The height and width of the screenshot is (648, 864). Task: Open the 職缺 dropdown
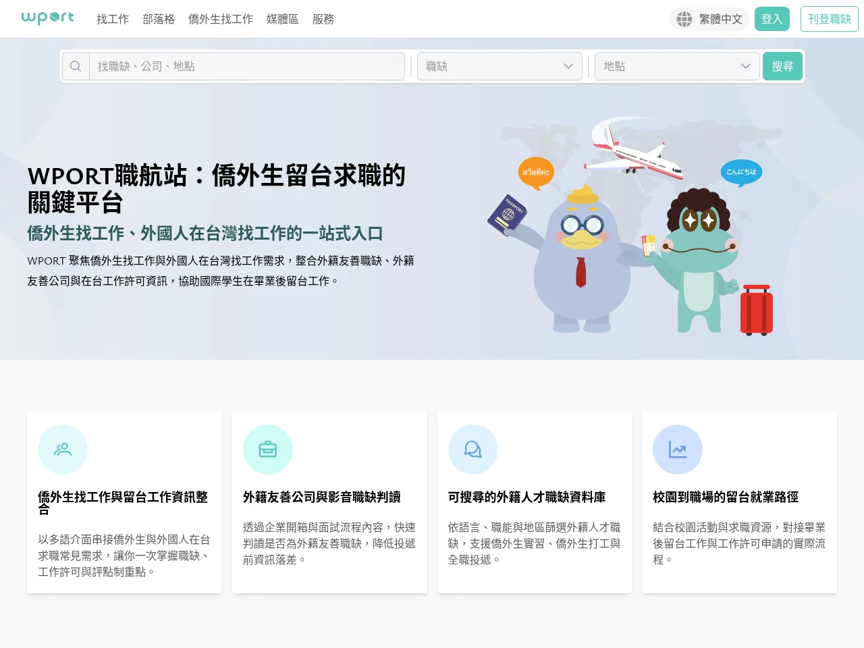[500, 66]
